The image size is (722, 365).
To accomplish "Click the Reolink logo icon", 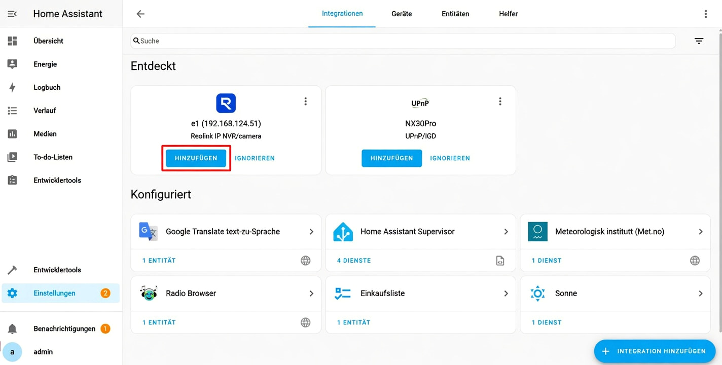I will (226, 103).
